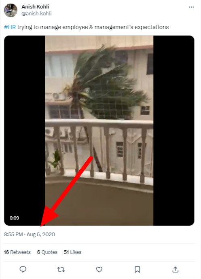Open the Anish Kohli display name

pos(35,6)
